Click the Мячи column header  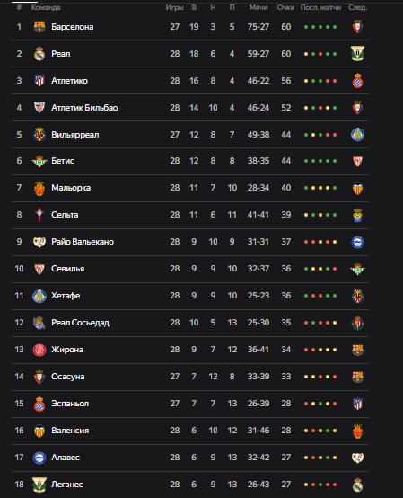coord(258,7)
